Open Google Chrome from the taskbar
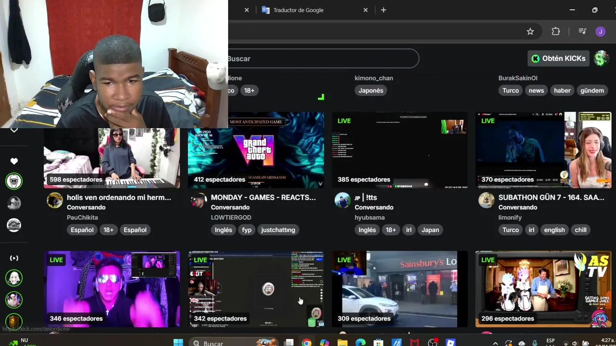 [307, 343]
